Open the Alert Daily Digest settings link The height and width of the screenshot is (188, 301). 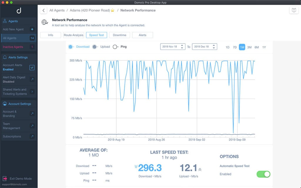[32, 79]
